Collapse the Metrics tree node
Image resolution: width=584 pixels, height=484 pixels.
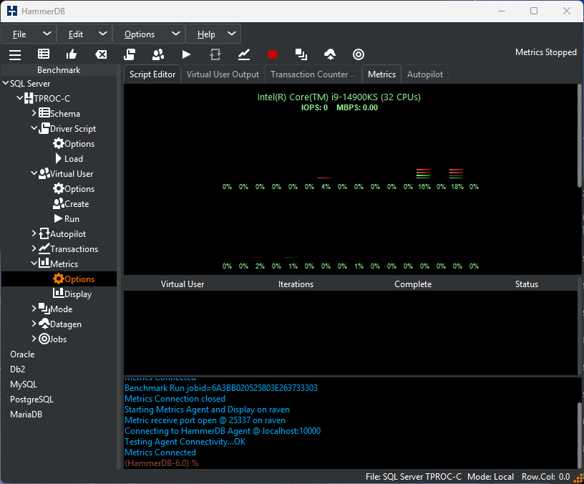34,263
